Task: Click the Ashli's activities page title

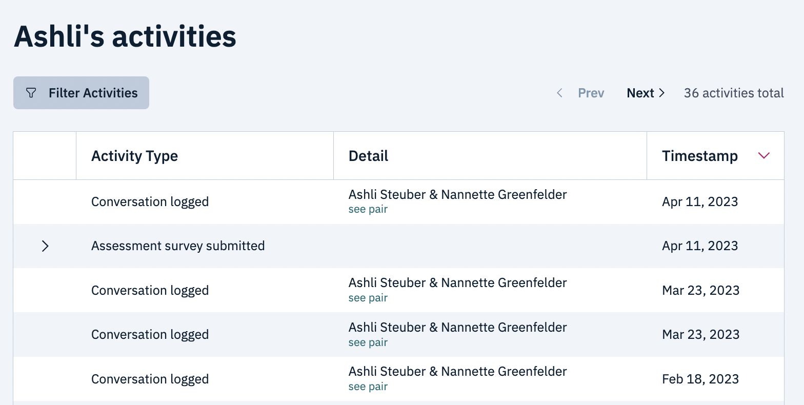Action: [x=125, y=36]
